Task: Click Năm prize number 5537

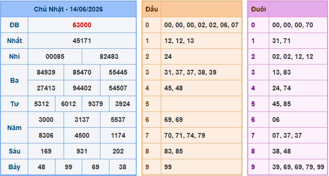Action: click(118, 120)
